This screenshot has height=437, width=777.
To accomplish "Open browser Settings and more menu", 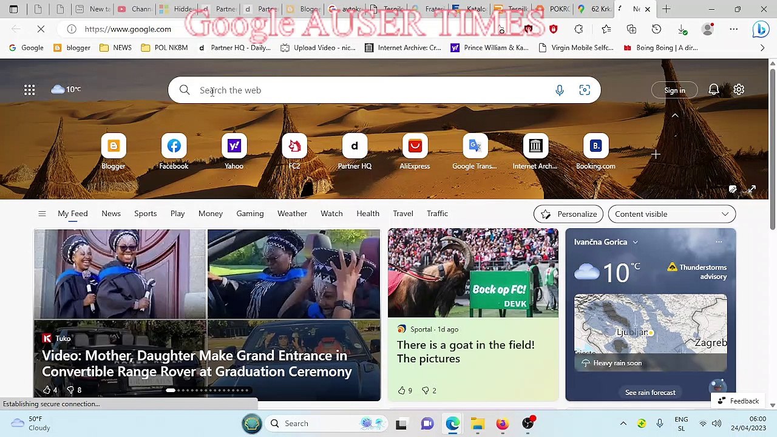I will tap(733, 29).
